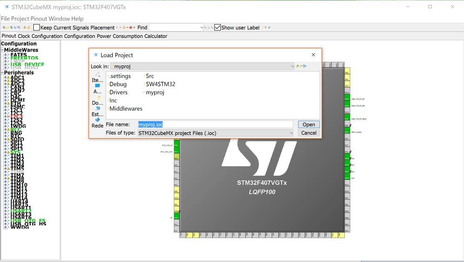This screenshot has width=464, height=262.
Task: Select the Documents shortcut labeled Do... in sidebar
Action: pyautogui.click(x=98, y=101)
